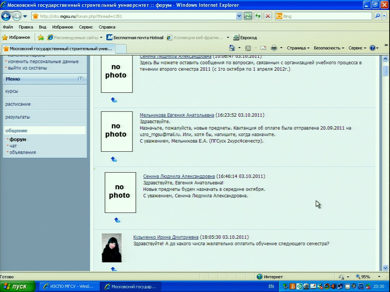Screen dimensions: 390x292
Task: Open the Сервис command bar dropdown
Action: click(x=357, y=48)
